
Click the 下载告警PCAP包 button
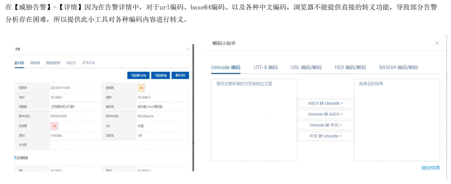138,75
